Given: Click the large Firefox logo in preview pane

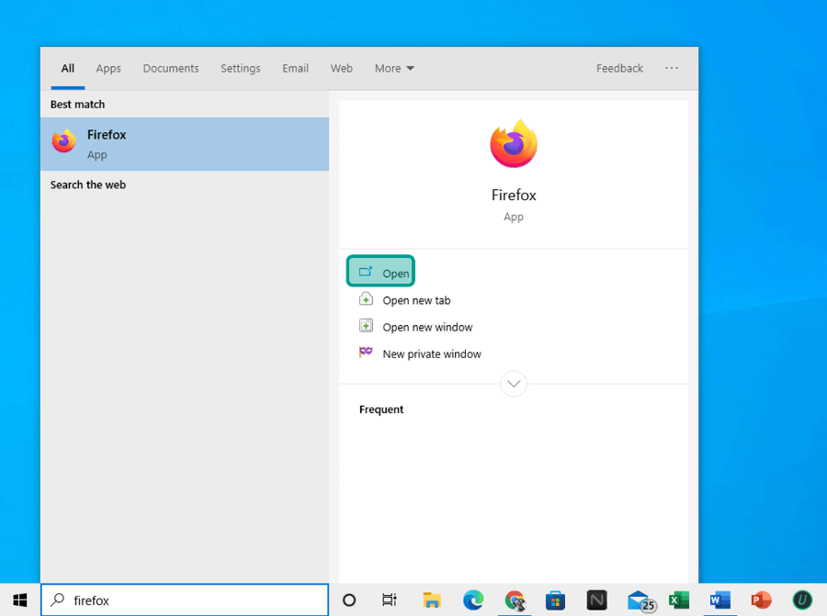Looking at the screenshot, I should [x=514, y=144].
